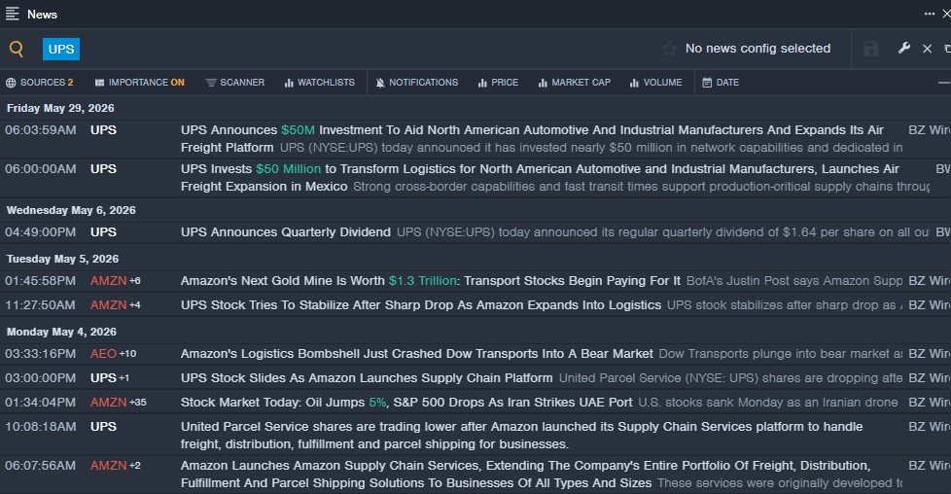The width and height of the screenshot is (951, 494).
Task: Open the SOURCES filter
Action: [x=40, y=83]
